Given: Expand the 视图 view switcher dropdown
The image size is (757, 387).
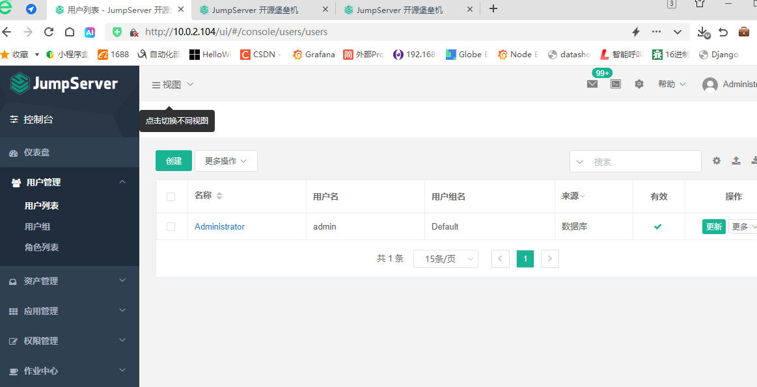Looking at the screenshot, I should (172, 84).
